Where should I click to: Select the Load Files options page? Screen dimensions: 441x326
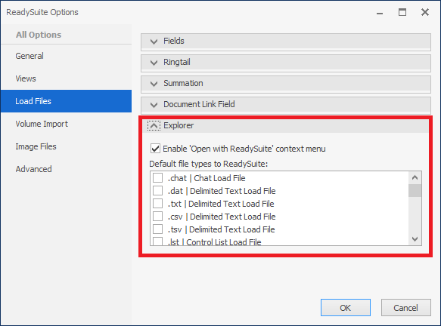pos(66,101)
